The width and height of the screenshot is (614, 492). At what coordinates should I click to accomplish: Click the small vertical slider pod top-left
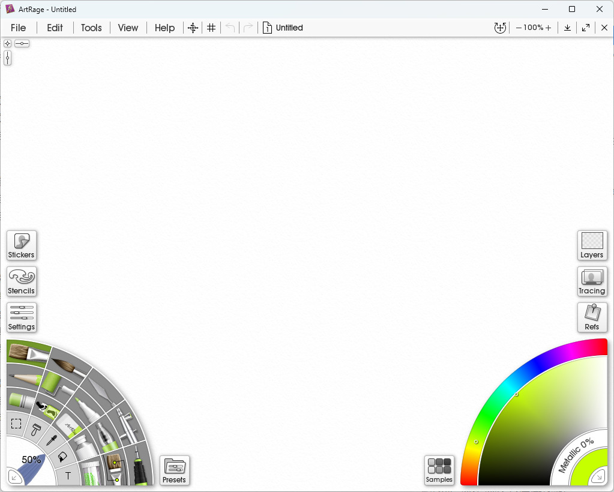[x=7, y=58]
